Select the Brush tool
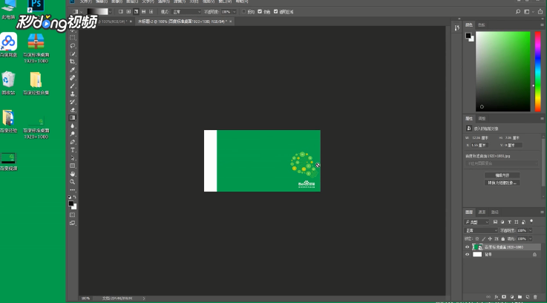The height and width of the screenshot is (303, 547). [x=73, y=86]
